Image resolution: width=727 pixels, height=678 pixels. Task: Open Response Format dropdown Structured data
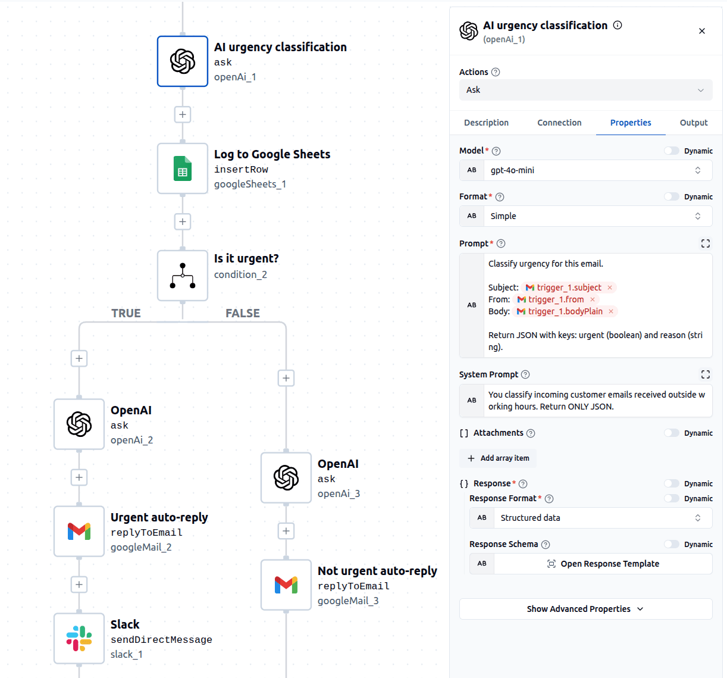coord(601,518)
